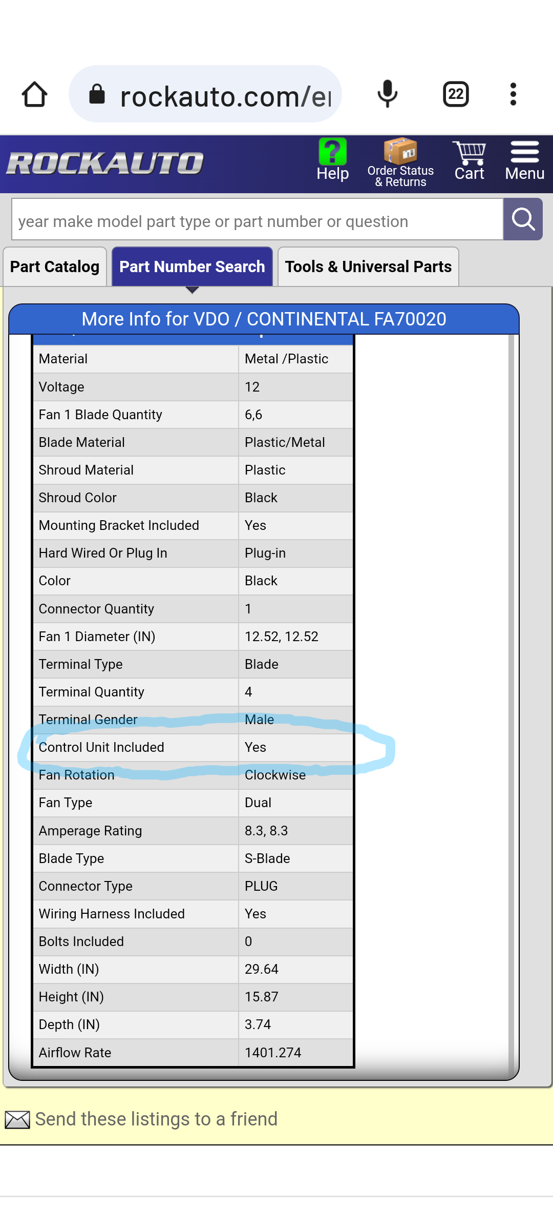Viewport: 553px width, 1230px height.
Task: Select the 'Blade Type' label
Action: tap(71, 858)
